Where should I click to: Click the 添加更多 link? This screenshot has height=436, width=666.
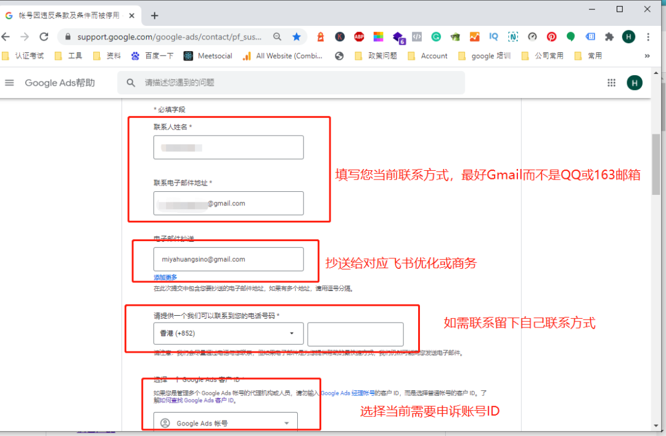tap(165, 278)
